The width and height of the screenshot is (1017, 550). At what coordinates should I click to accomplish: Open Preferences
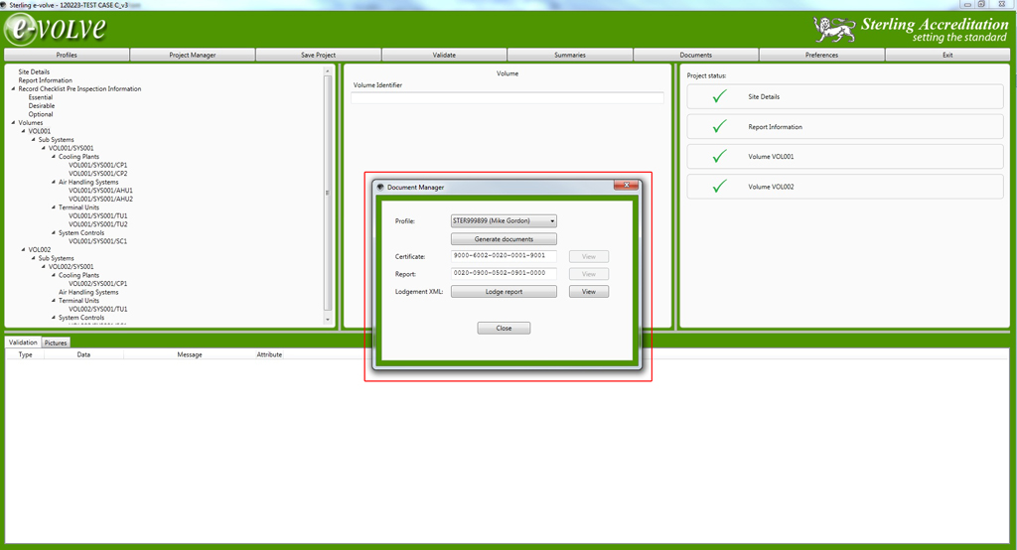point(821,56)
